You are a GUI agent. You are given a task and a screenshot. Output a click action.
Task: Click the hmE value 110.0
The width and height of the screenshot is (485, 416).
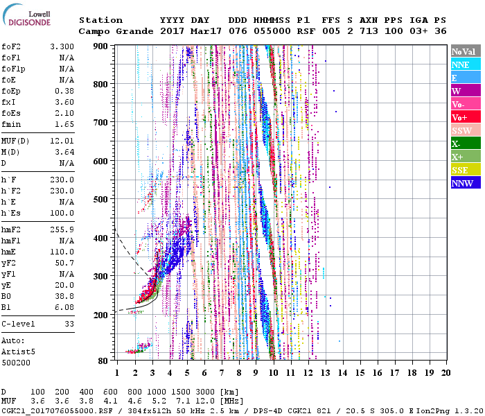point(62,252)
